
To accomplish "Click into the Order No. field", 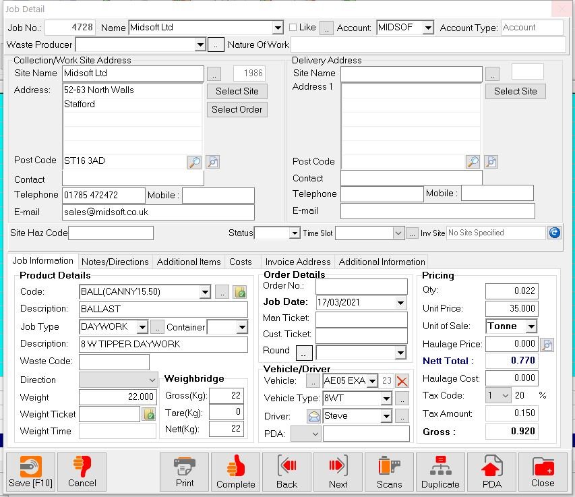I will click(361, 286).
